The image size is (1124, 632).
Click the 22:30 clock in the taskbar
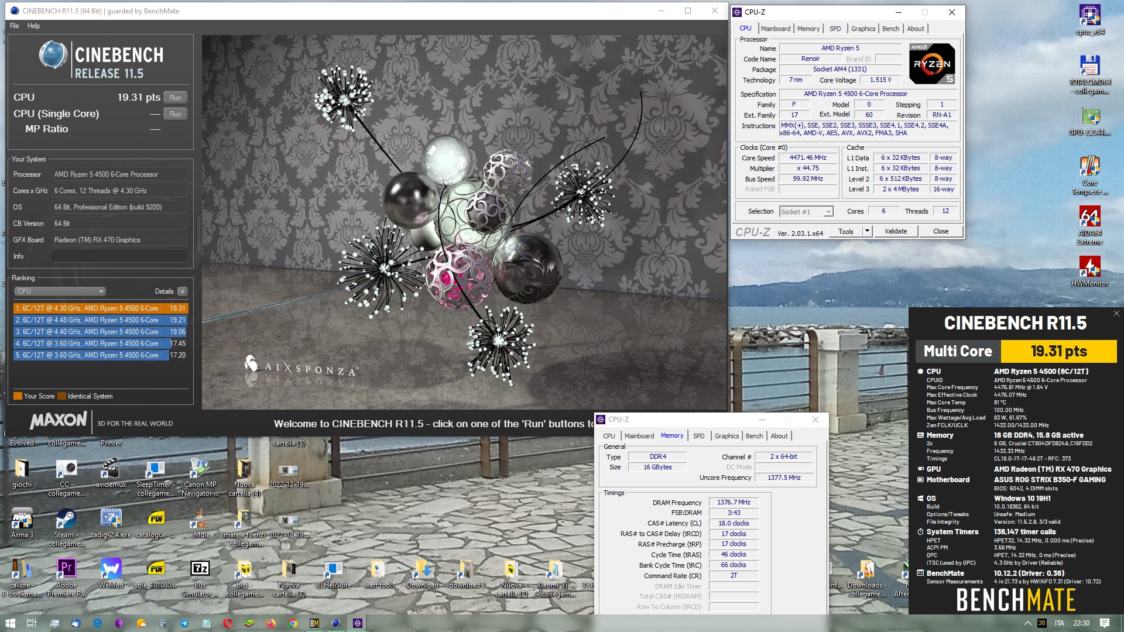[1081, 623]
